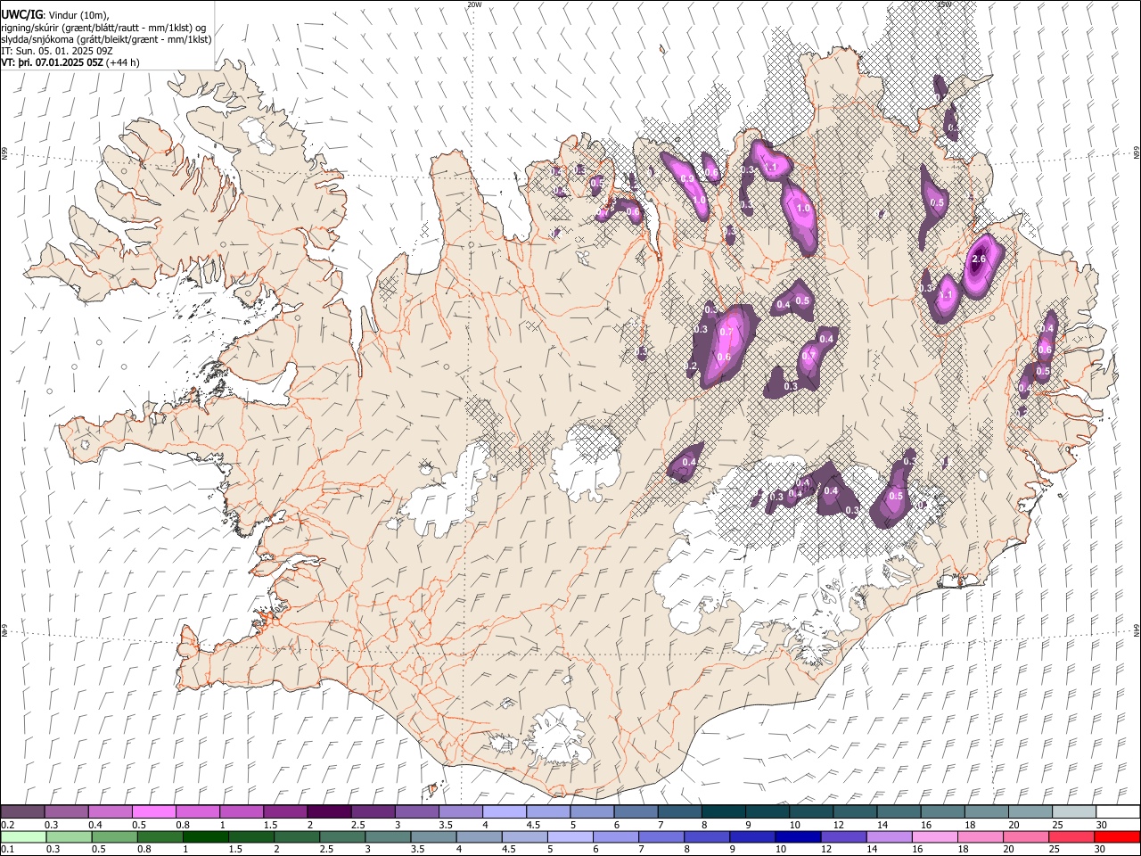Click the "64N" latitude label on left edge
The image size is (1141, 856).
tap(4, 630)
